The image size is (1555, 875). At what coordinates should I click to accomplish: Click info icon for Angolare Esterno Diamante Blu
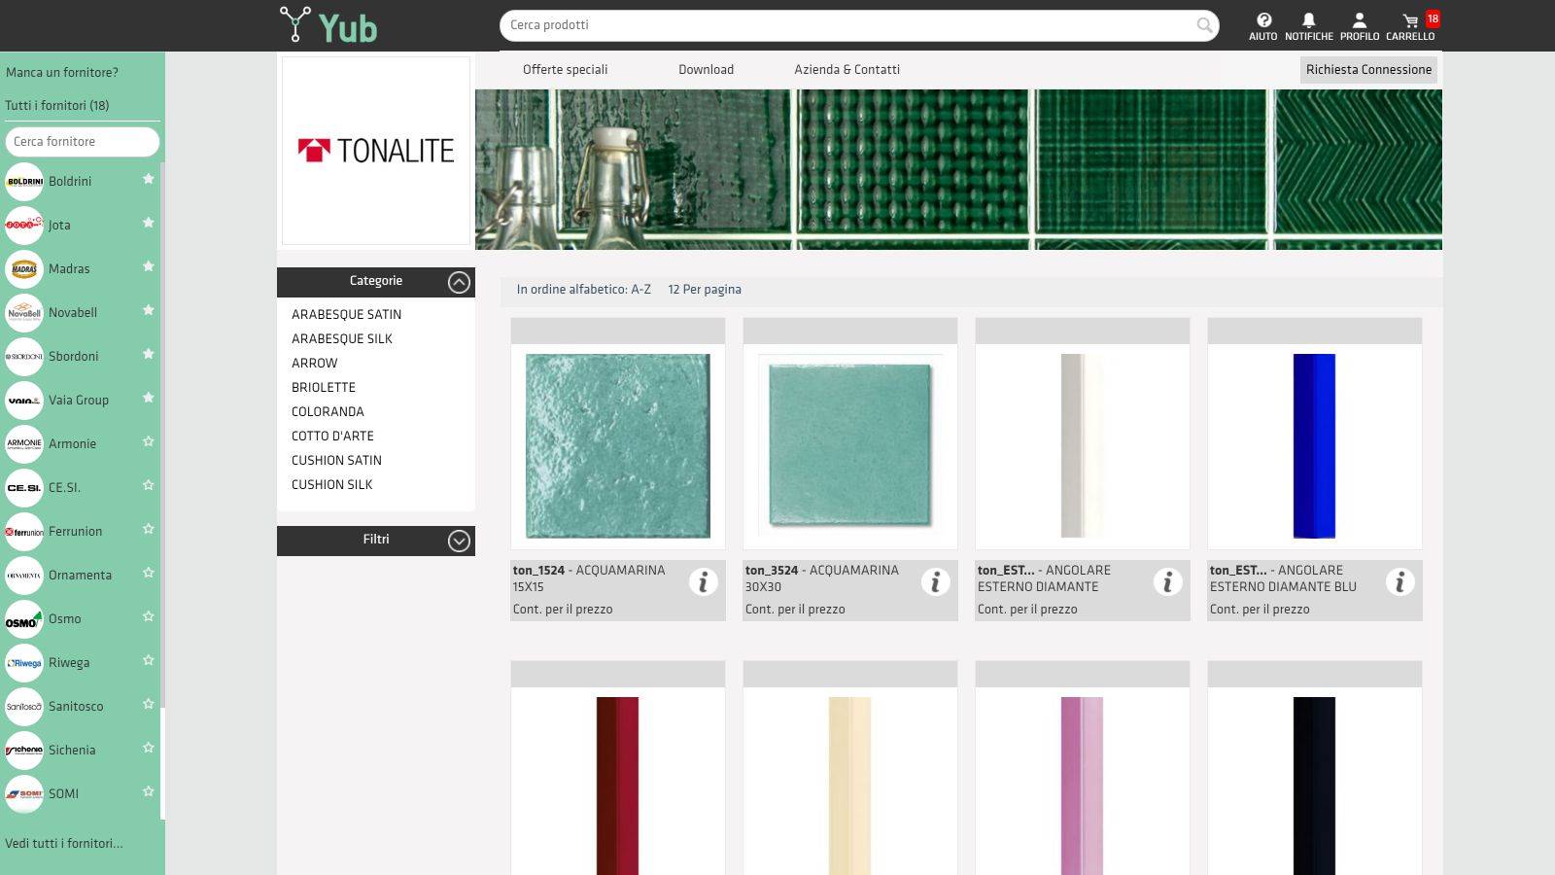[x=1399, y=581]
